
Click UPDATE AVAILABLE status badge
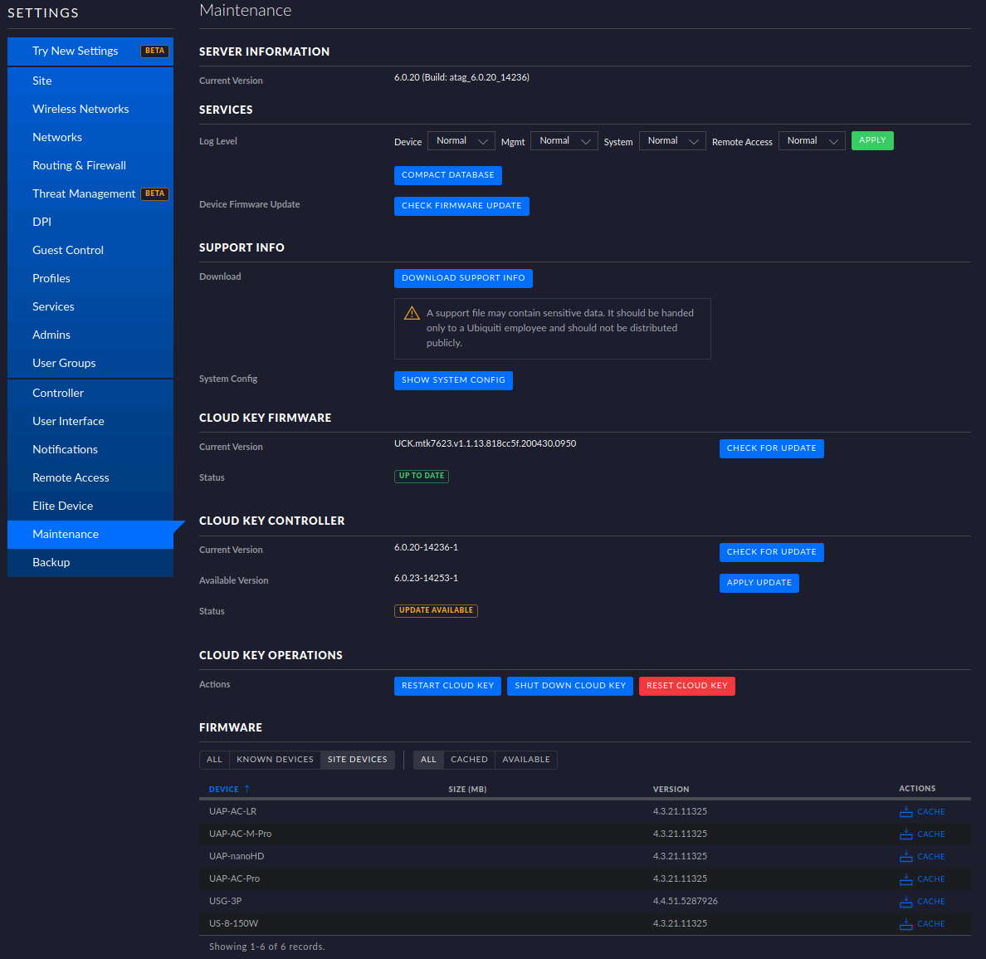tap(436, 610)
